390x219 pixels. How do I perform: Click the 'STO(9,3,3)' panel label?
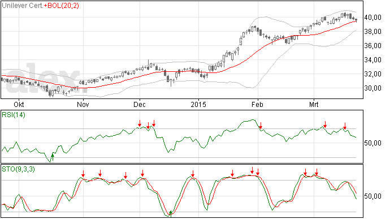click(18, 169)
